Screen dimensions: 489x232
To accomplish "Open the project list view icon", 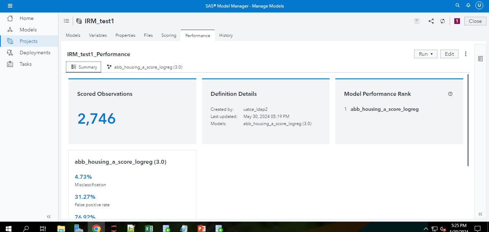I will 66,21.
